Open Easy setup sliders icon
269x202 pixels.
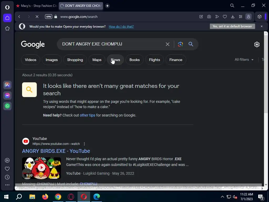pyautogui.click(x=241, y=17)
